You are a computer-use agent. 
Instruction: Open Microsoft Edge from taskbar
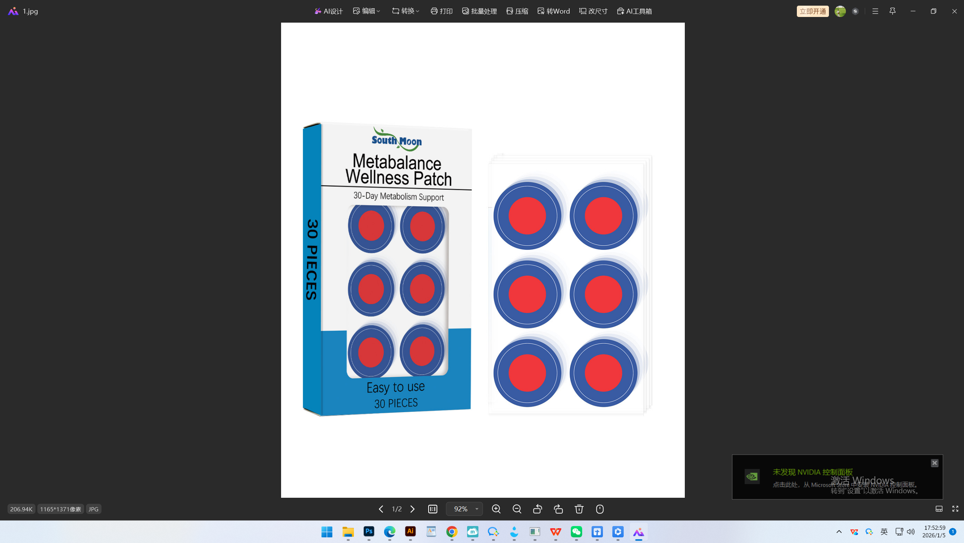(x=389, y=532)
